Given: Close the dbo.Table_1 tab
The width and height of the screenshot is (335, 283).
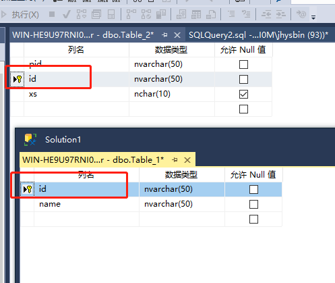Looking at the screenshot, I should coord(187,160).
